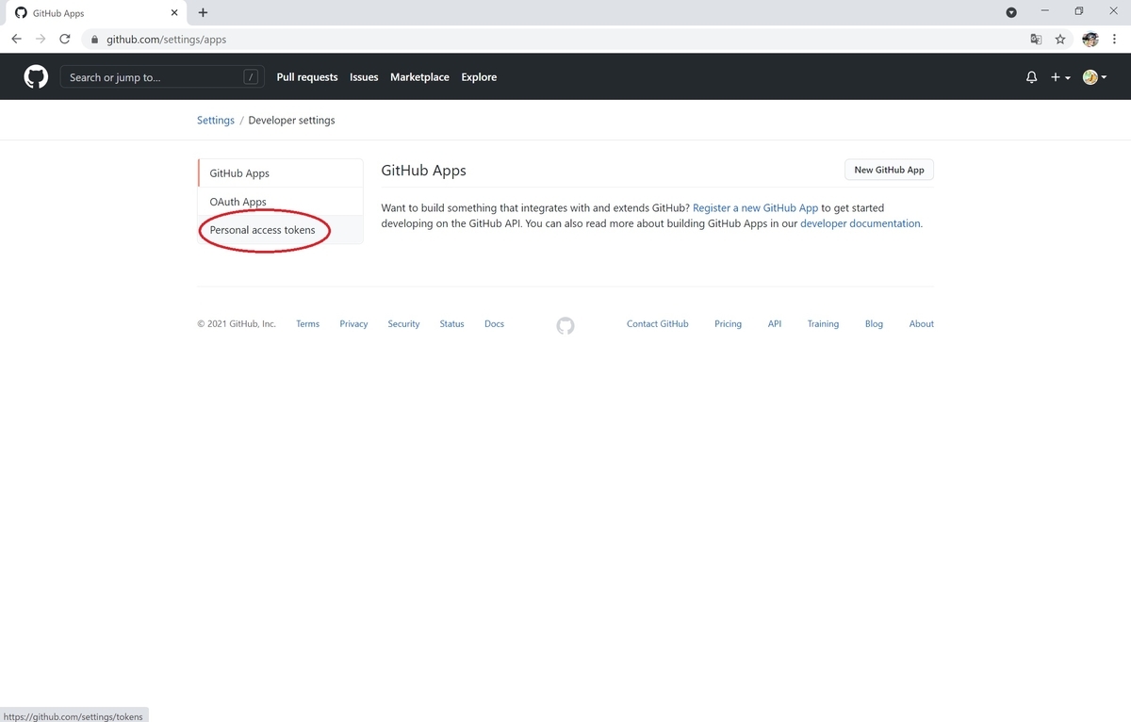Screen dimensions: 1131x722
Task: Open About in the footer
Action: (x=922, y=324)
